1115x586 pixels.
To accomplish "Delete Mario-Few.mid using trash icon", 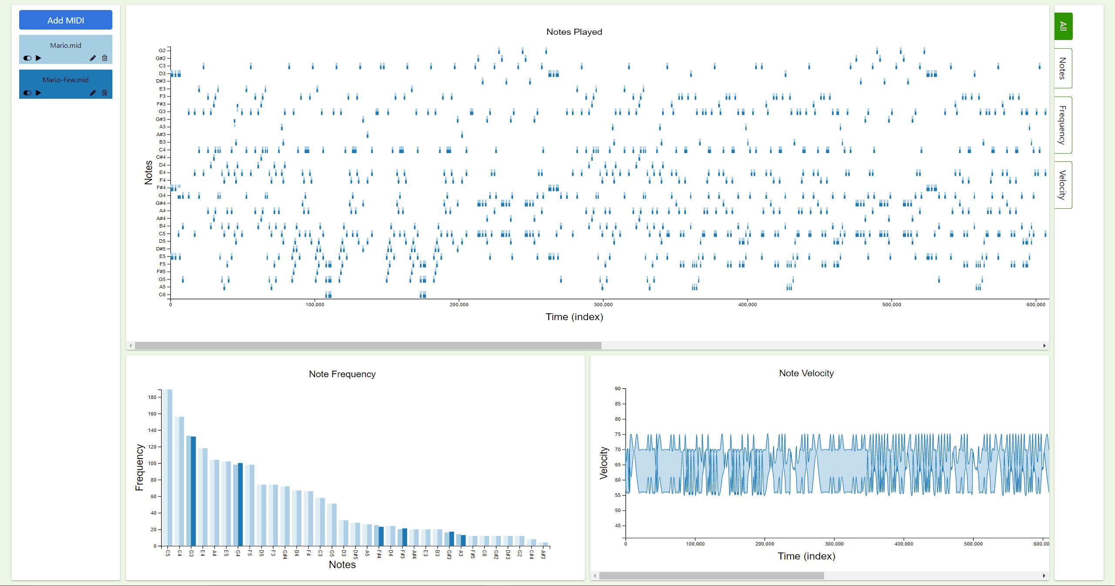I will click(105, 93).
